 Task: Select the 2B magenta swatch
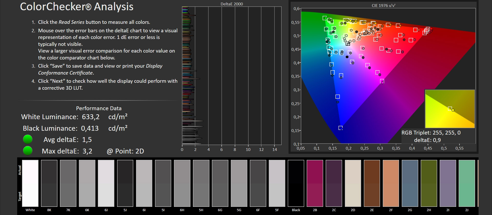click(315, 183)
